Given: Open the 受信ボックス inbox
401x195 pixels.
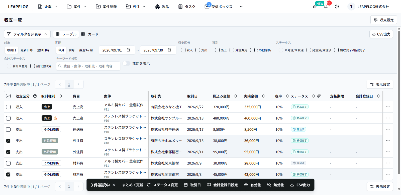Looking at the screenshot, I should pyautogui.click(x=219, y=6).
